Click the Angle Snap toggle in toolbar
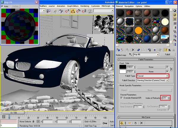The width and height of the screenshot is (178, 128). [73, 11]
